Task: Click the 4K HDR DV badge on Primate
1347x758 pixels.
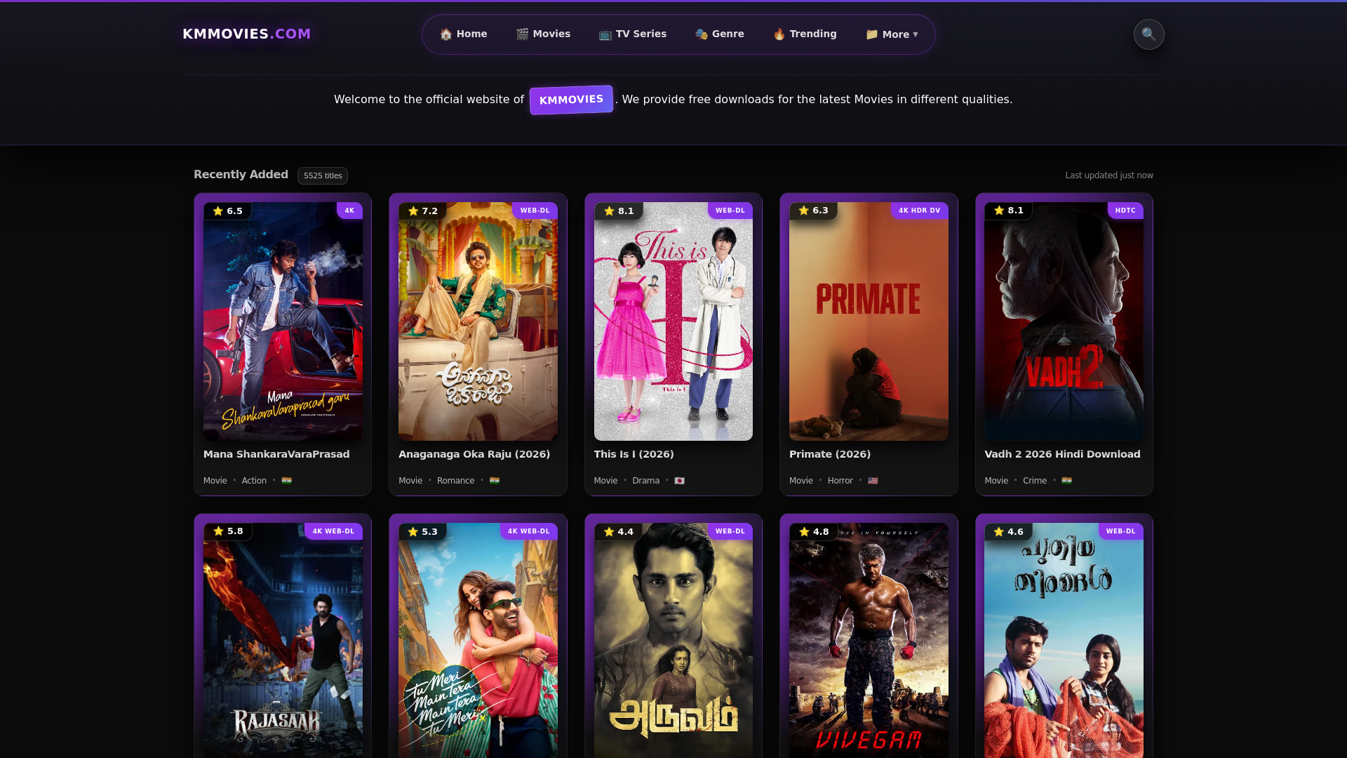Action: pos(919,211)
